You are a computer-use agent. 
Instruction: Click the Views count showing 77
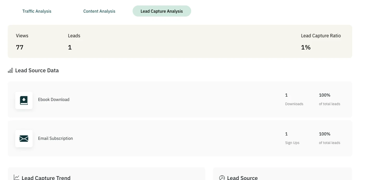(x=20, y=47)
